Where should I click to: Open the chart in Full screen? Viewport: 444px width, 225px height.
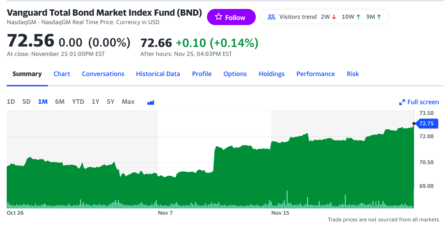tap(419, 102)
